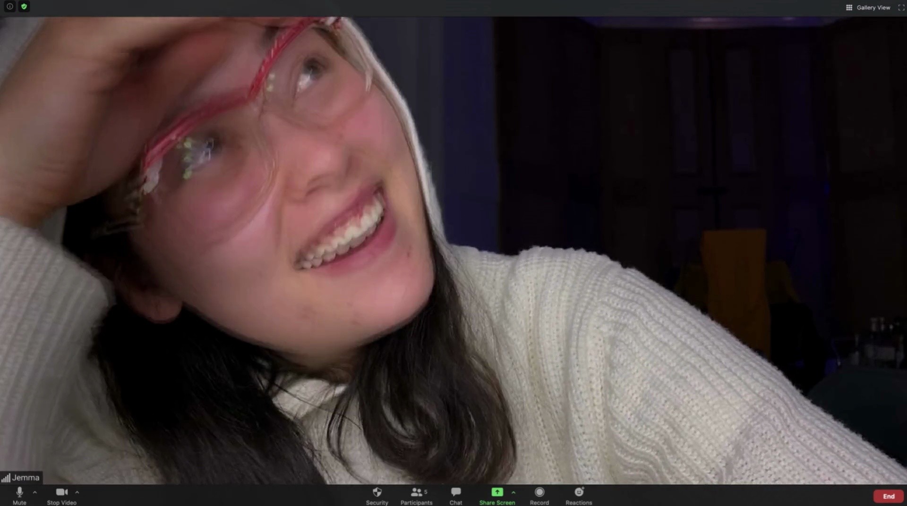Stop the video camera

point(62,496)
